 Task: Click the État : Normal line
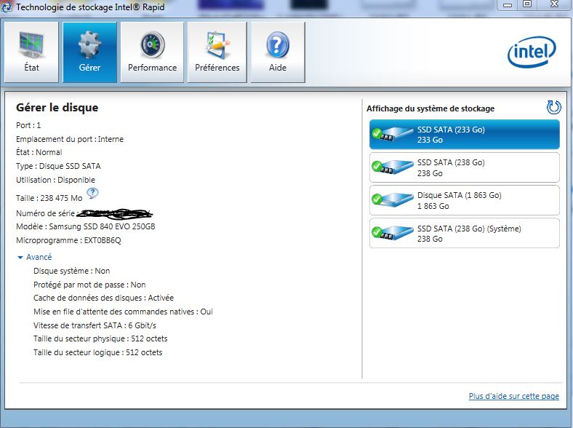(39, 152)
